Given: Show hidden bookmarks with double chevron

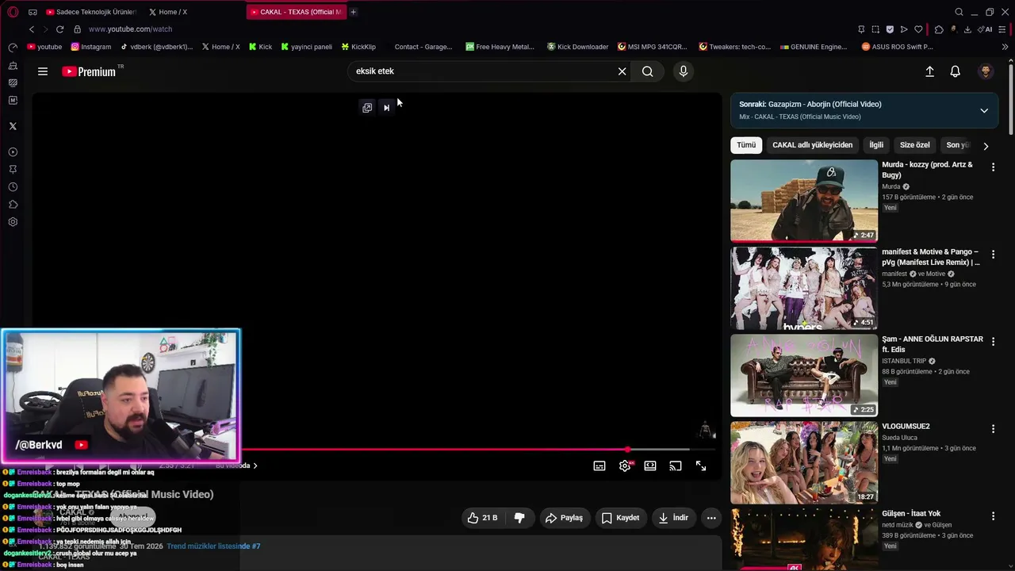Looking at the screenshot, I should (1005, 47).
